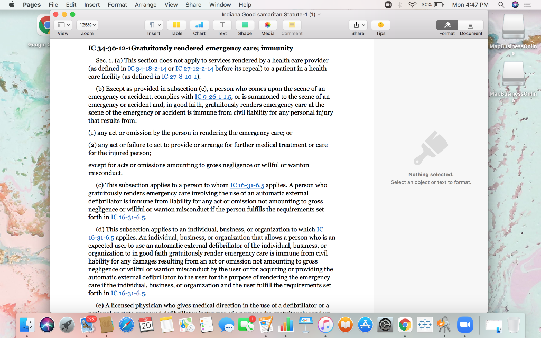Click the Pages icon in Dock
This screenshot has height=338, width=541.
pyautogui.click(x=266, y=325)
